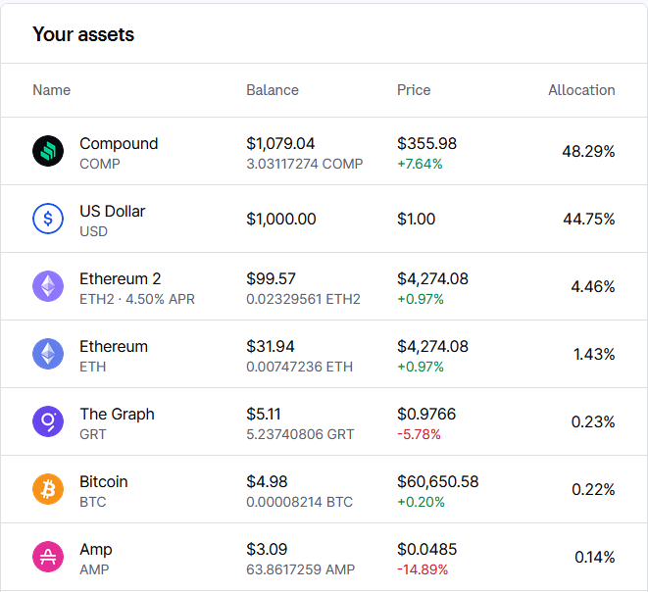Click the blue Ethereum ETH icon

point(48,354)
